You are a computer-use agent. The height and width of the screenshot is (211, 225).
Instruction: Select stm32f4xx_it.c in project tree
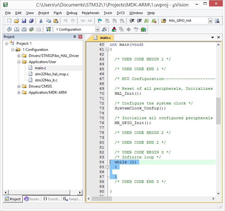pyautogui.click(x=46, y=80)
